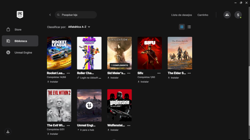This screenshot has height=140, width=250.
Task: Open the Roller Champions cover thumbnail
Action: pyautogui.click(x=89, y=53)
